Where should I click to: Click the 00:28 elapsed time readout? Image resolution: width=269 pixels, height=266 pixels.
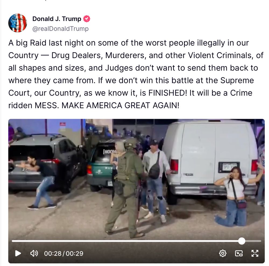(x=53, y=253)
